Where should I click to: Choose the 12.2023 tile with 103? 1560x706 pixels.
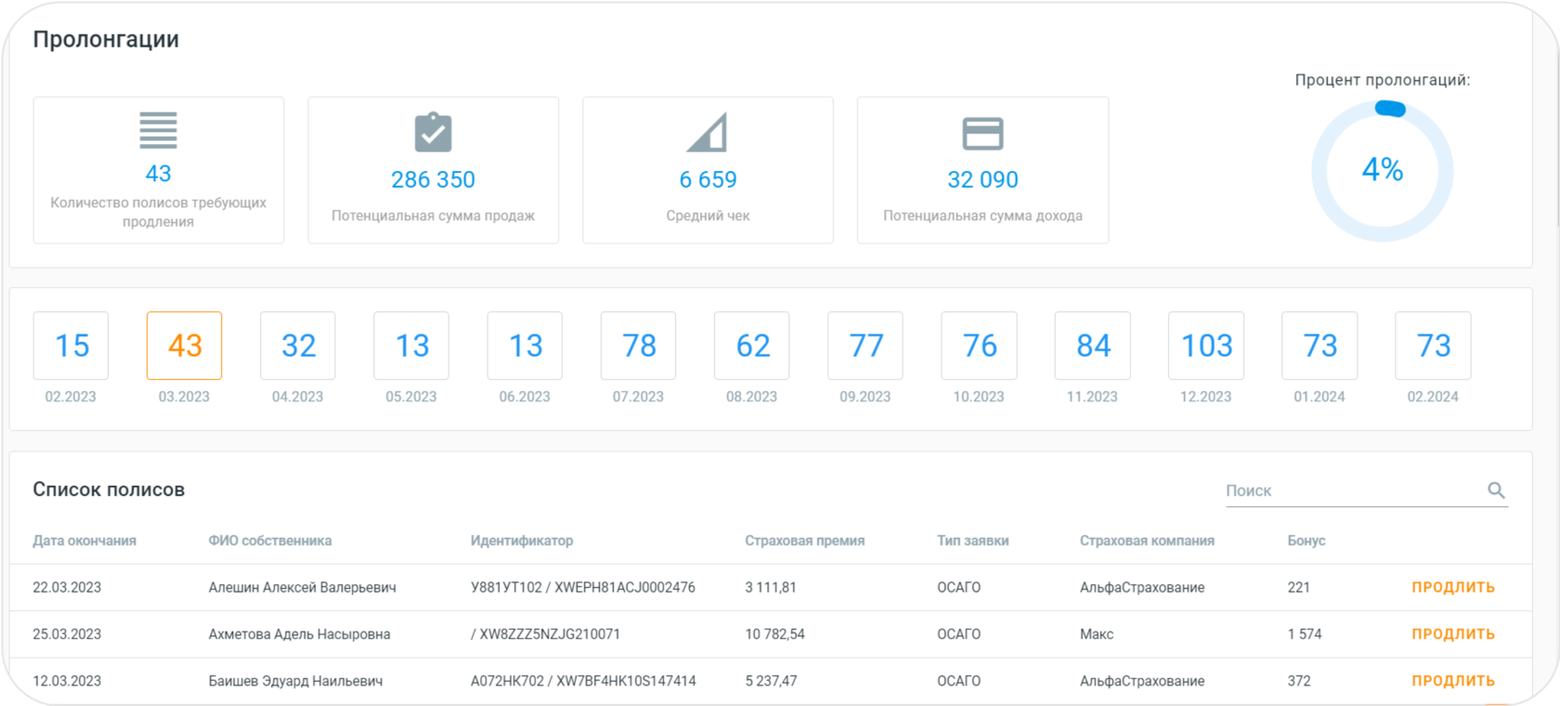[x=1206, y=346]
